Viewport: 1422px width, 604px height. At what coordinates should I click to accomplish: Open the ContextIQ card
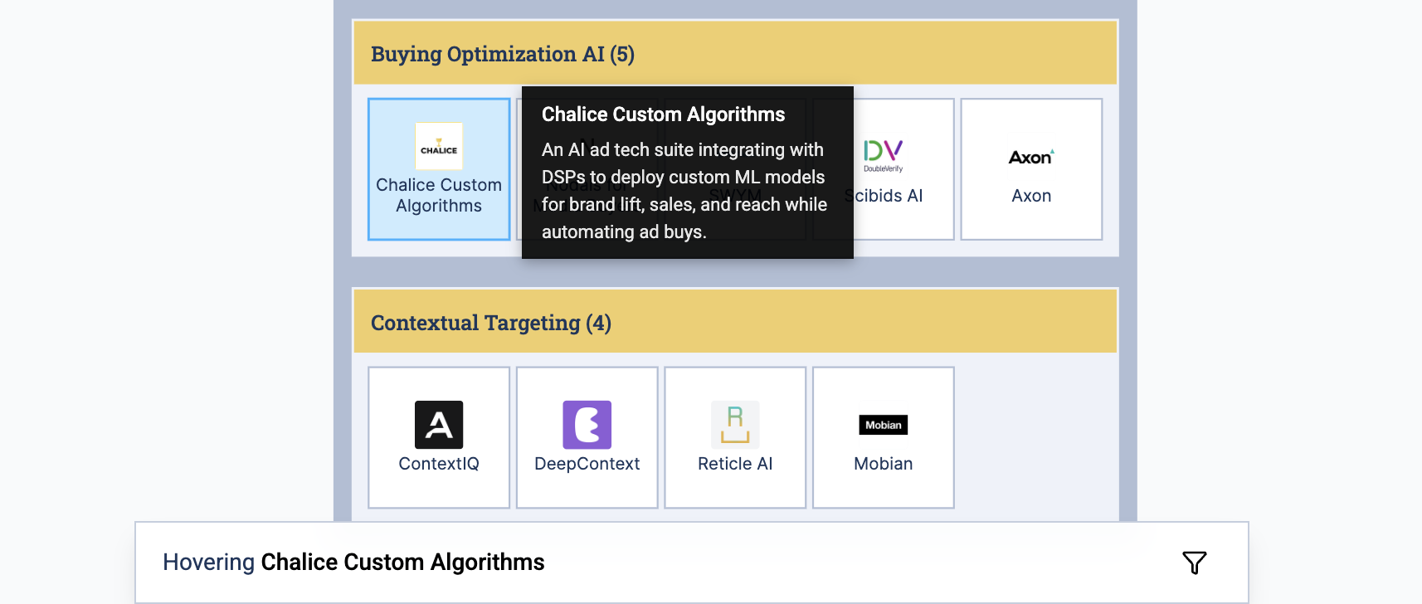[439, 437]
